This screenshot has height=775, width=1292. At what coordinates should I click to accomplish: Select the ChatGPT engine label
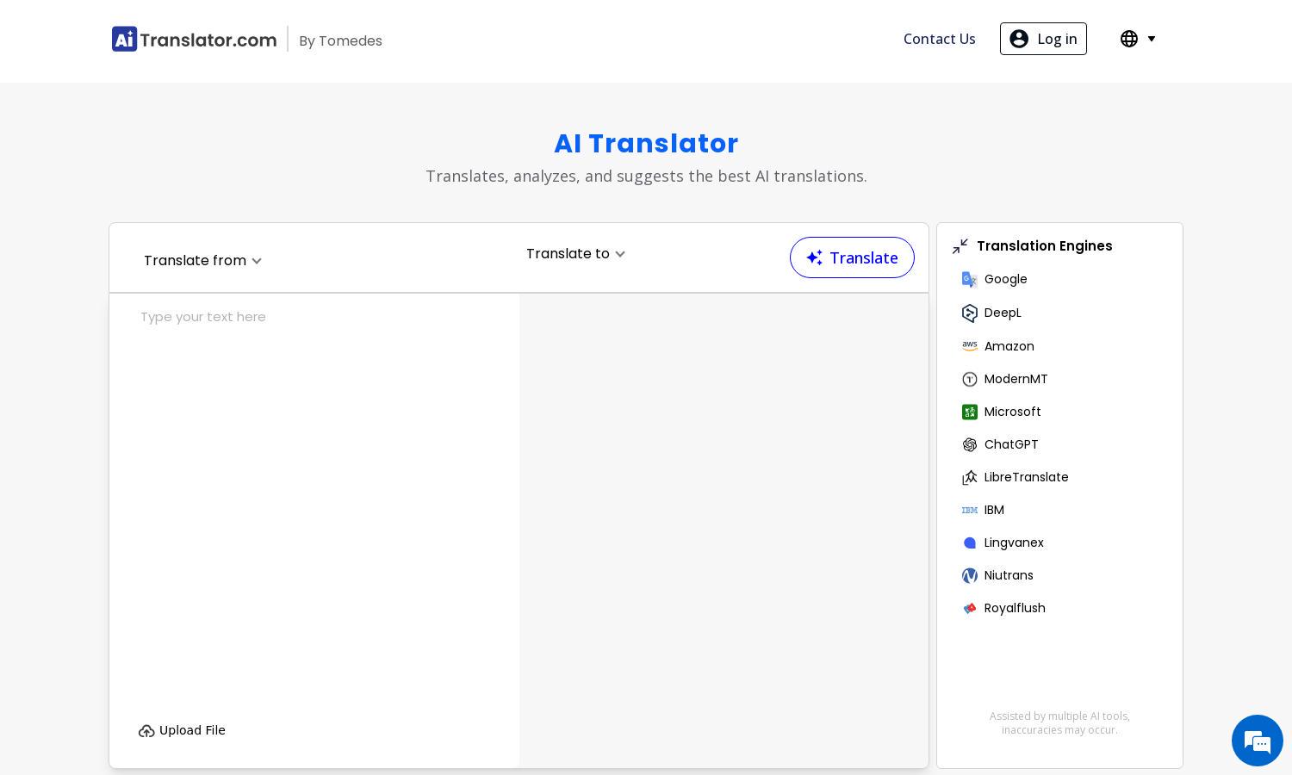[x=1011, y=444]
